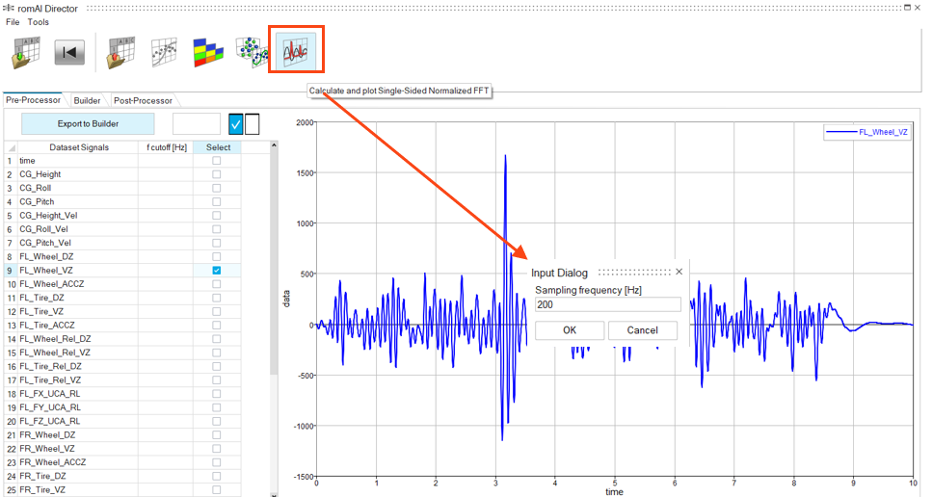Click the load data file table icon
Viewport: 932px width, 497px height.
pos(26,52)
